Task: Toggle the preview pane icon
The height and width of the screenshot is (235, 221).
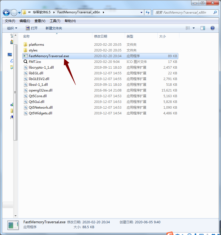Action: coord(203,28)
